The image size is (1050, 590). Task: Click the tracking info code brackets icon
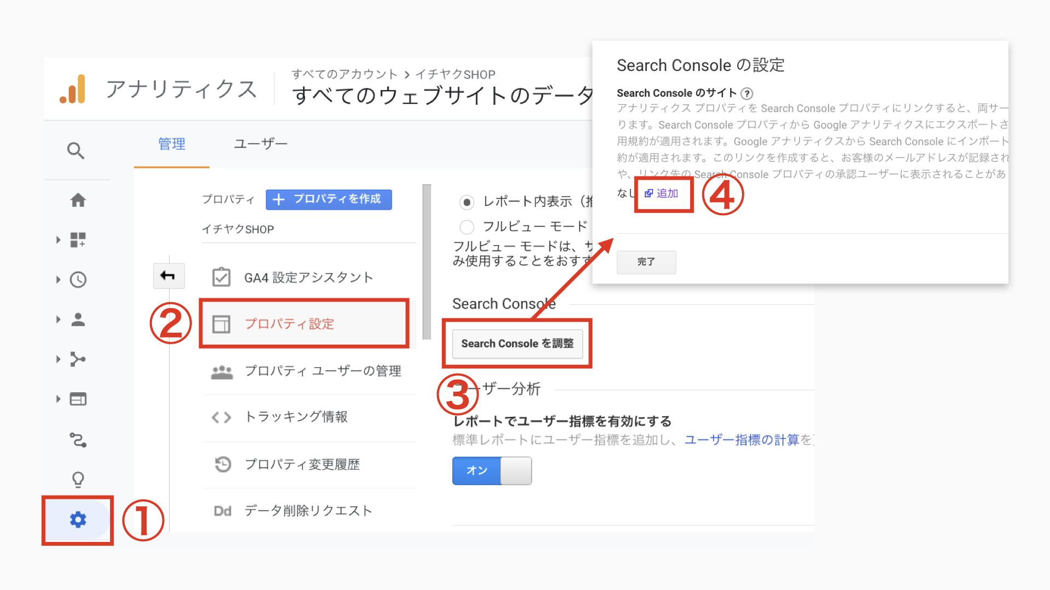(x=221, y=417)
